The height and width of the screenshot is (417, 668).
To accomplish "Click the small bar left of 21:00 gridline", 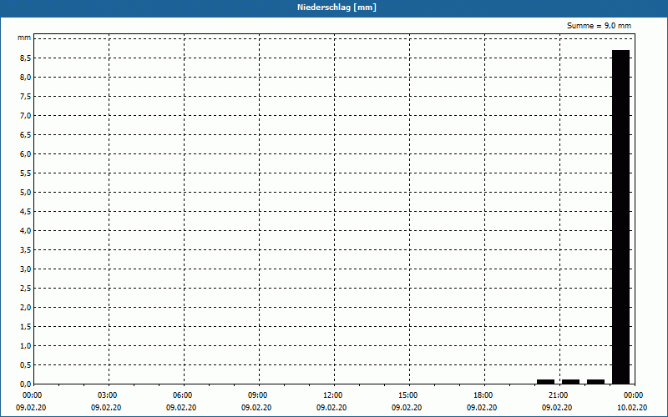I will [x=546, y=382].
